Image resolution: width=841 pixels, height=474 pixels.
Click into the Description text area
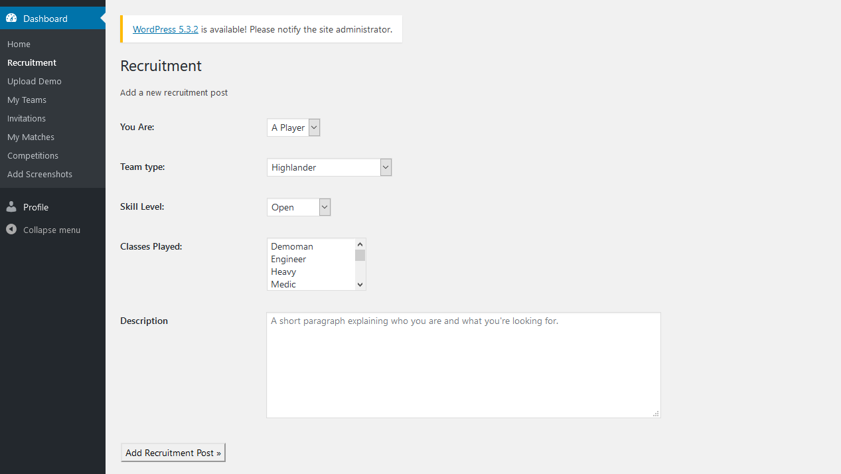pos(463,365)
